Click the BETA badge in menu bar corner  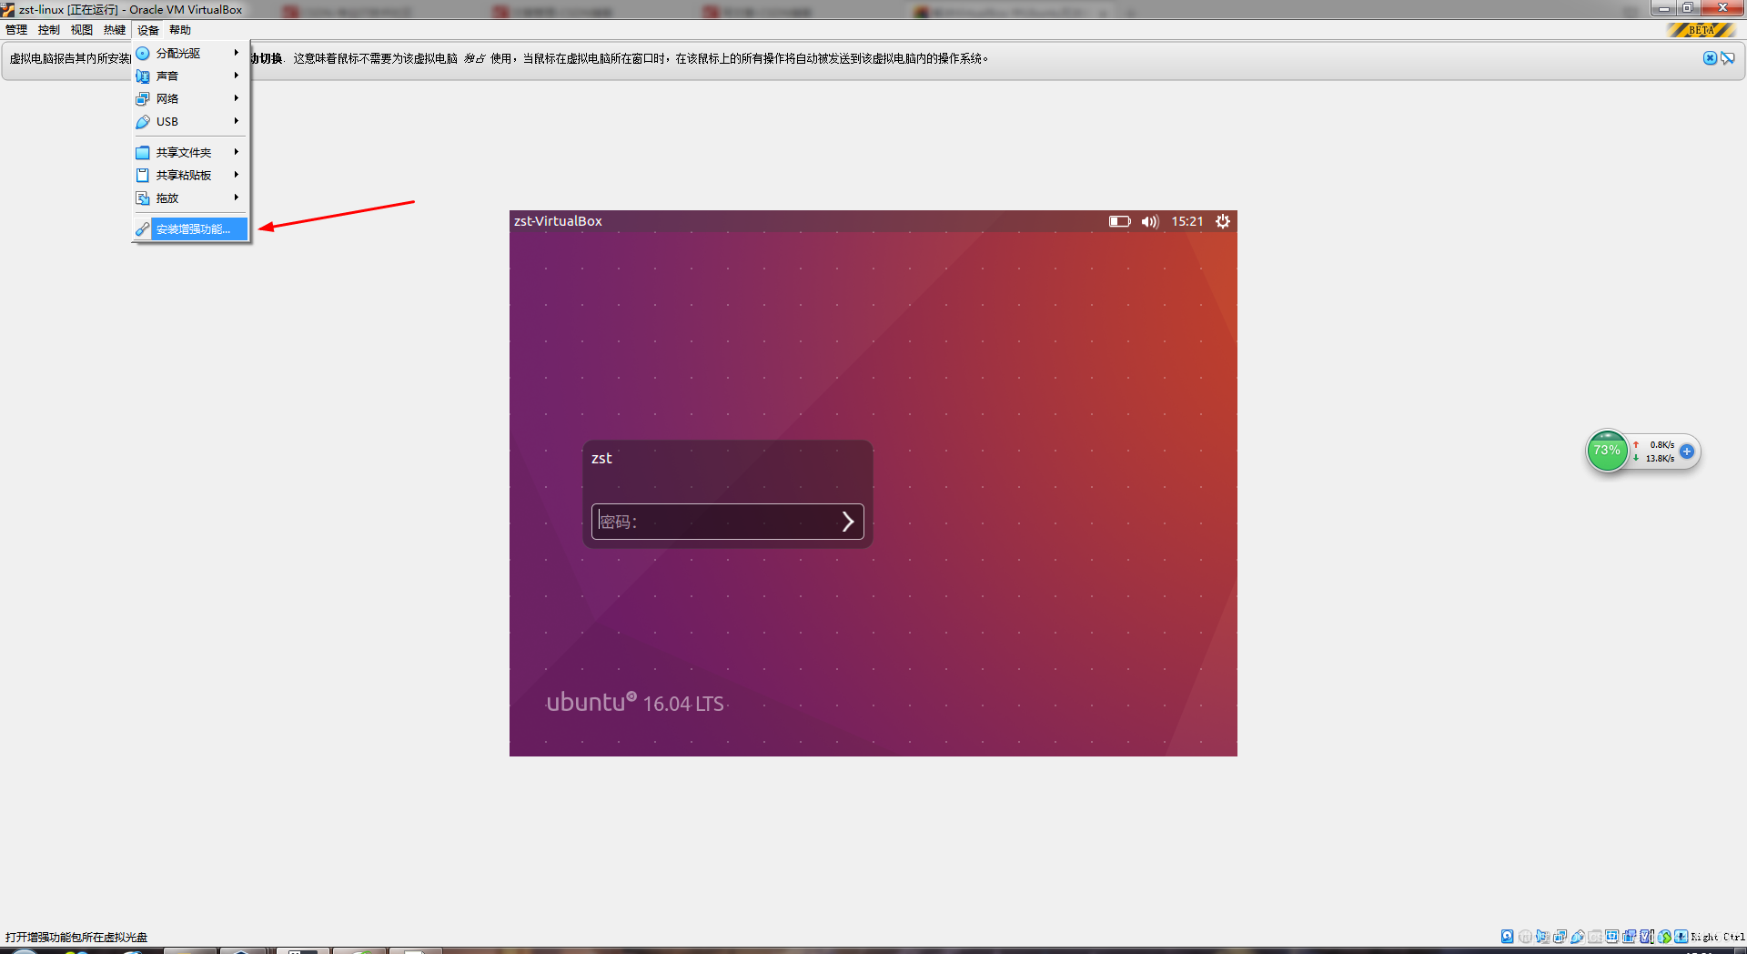click(1700, 30)
